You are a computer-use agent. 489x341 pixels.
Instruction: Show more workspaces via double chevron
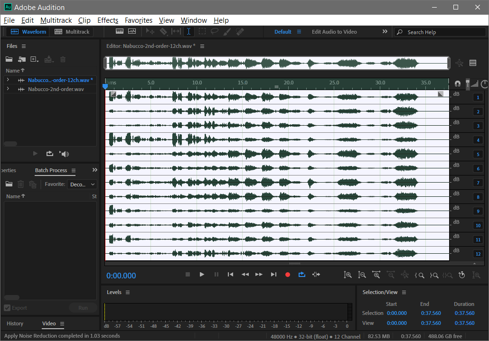tap(385, 31)
